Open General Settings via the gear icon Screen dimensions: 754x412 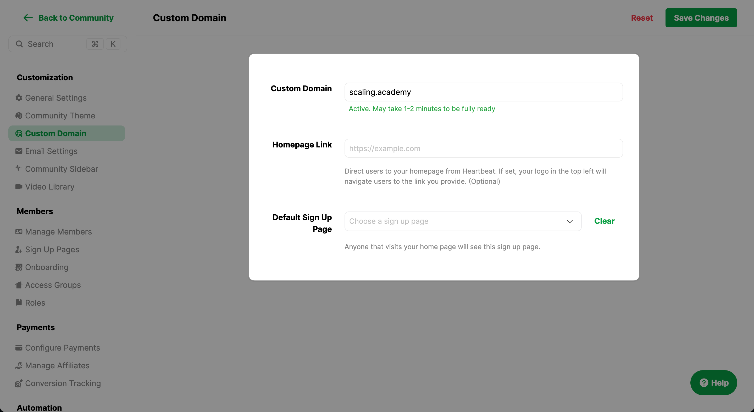point(19,98)
